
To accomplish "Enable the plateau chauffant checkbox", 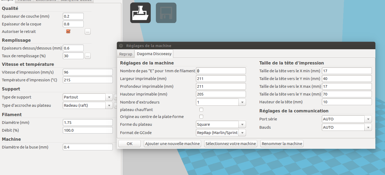I will 201,110.
